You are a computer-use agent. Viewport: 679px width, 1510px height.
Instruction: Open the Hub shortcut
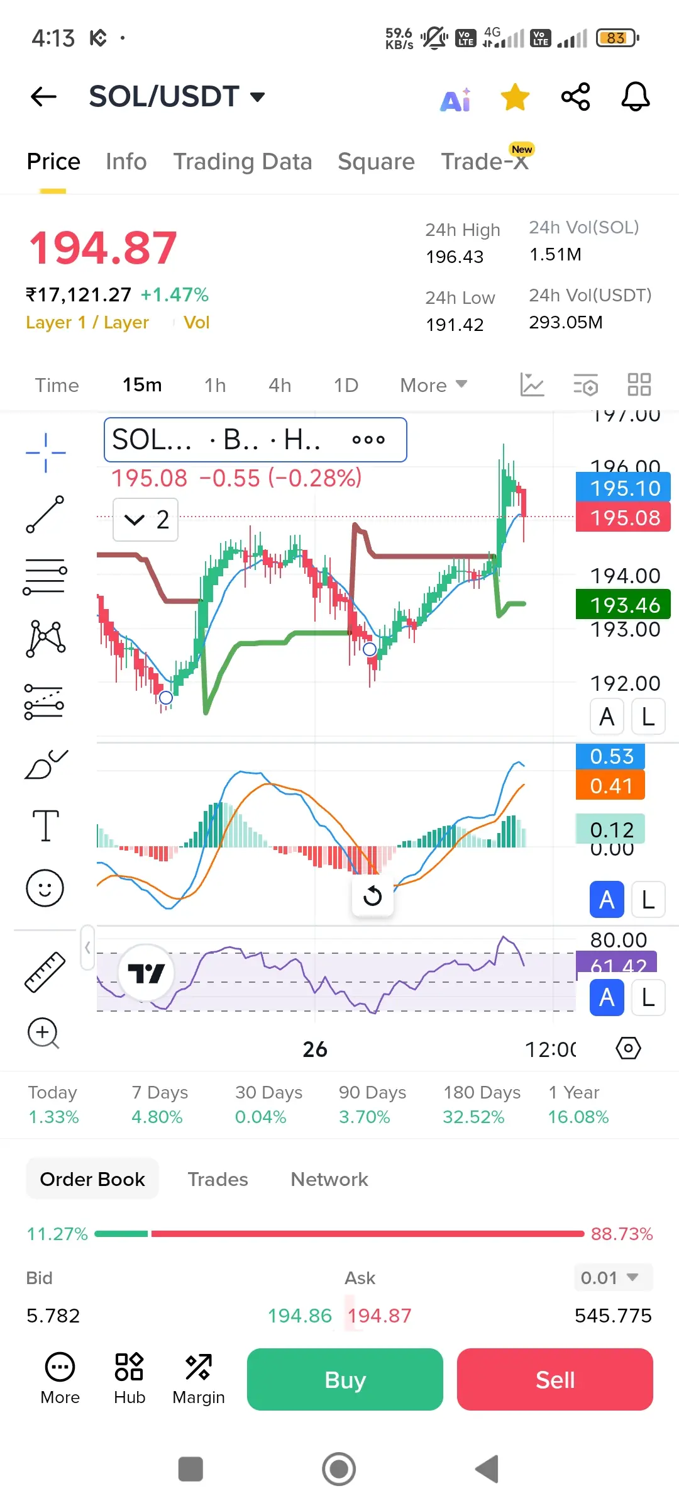pos(130,1379)
